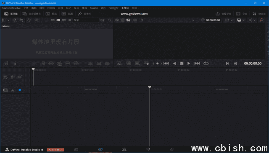
Task: Click the Source Overwrite edit icon
Action: [x=76, y=64]
